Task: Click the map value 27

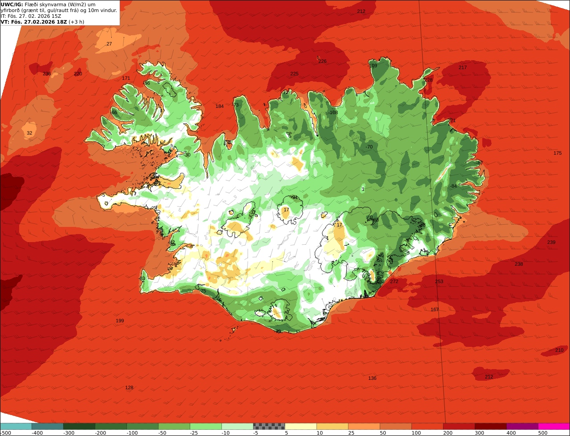Action: (109, 44)
